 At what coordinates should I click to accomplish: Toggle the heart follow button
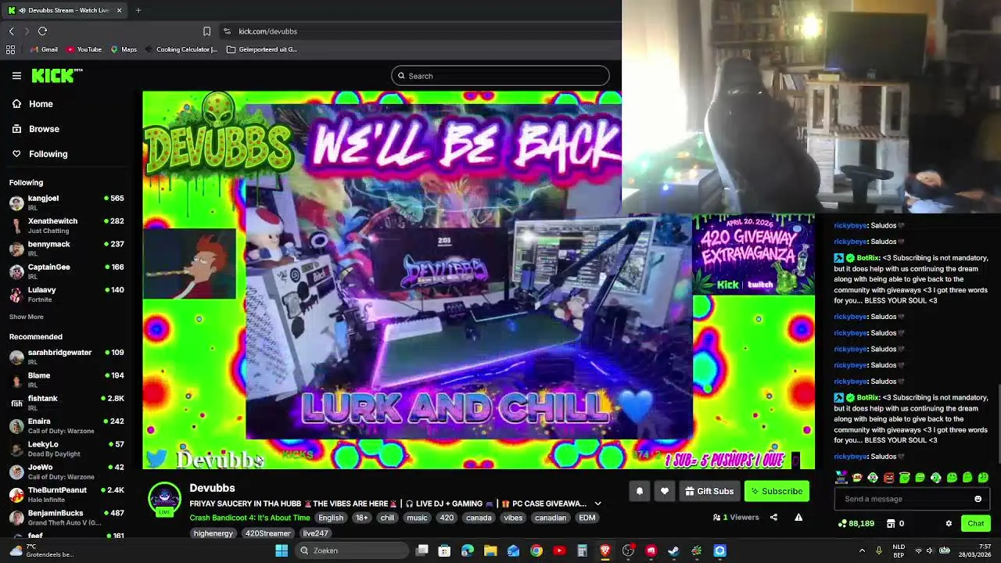(665, 491)
